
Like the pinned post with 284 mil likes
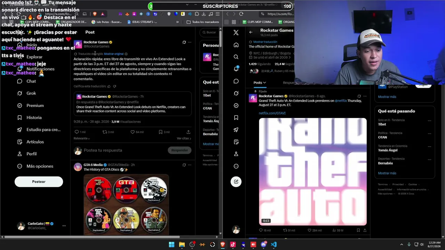click(310, 230)
